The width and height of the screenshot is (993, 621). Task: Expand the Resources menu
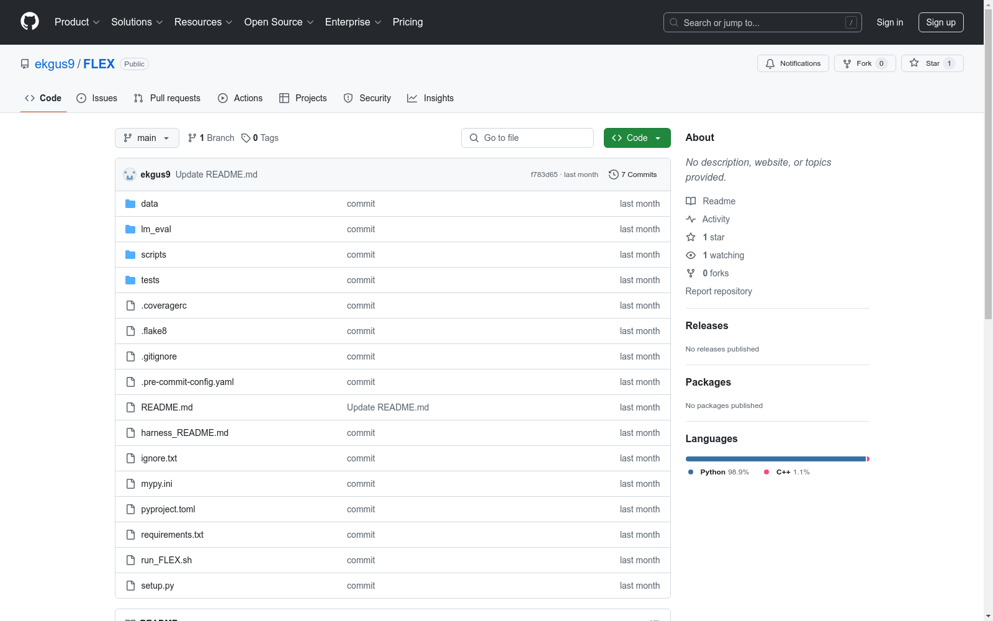(204, 22)
